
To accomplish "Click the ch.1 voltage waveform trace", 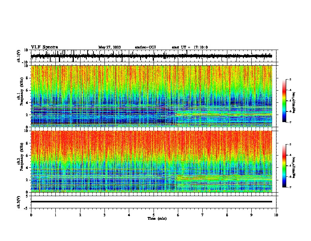I will point(151,56).
